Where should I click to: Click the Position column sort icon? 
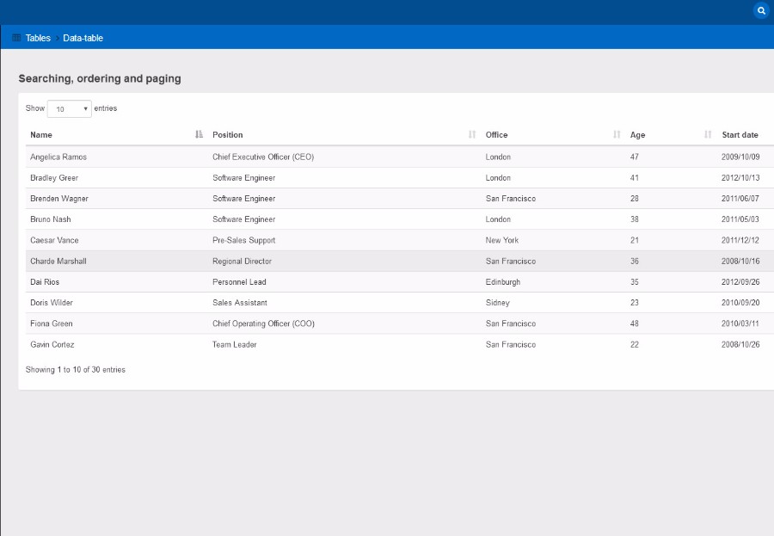point(471,134)
